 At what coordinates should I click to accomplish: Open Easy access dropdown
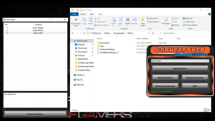(153, 22)
